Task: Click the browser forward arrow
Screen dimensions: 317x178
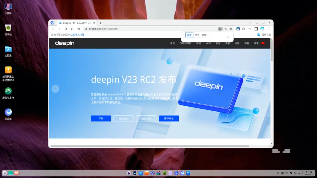Action: coord(59,29)
